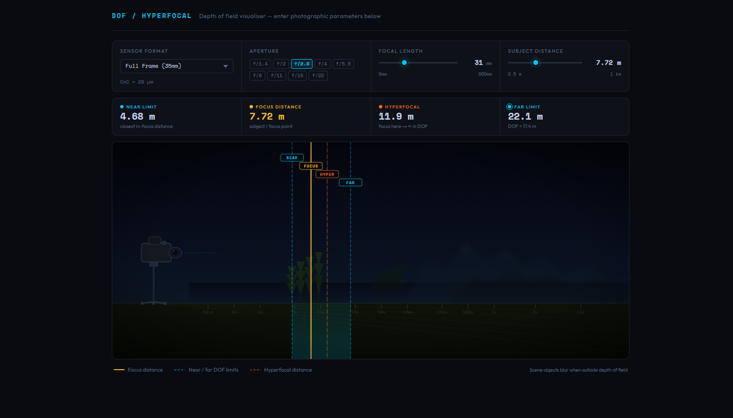Select the f/1.4 aperture
This screenshot has height=418, width=733.
pos(260,64)
